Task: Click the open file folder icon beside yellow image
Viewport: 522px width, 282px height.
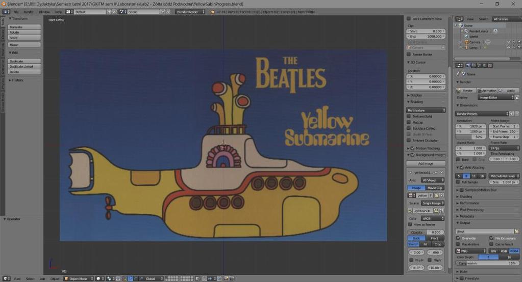Action: click(x=436, y=195)
